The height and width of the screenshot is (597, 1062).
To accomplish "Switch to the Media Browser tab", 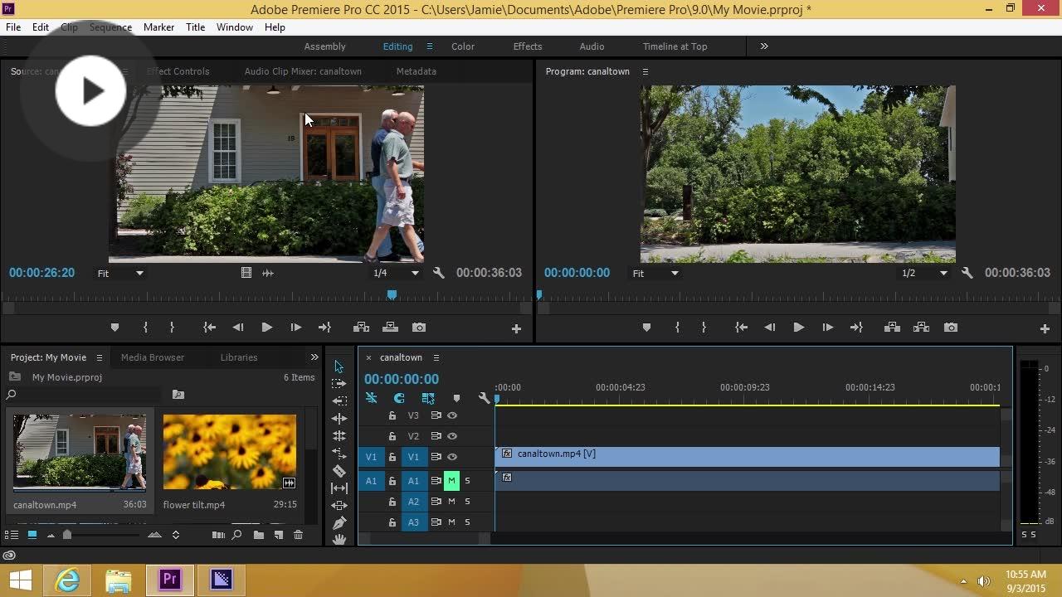I will tap(153, 357).
